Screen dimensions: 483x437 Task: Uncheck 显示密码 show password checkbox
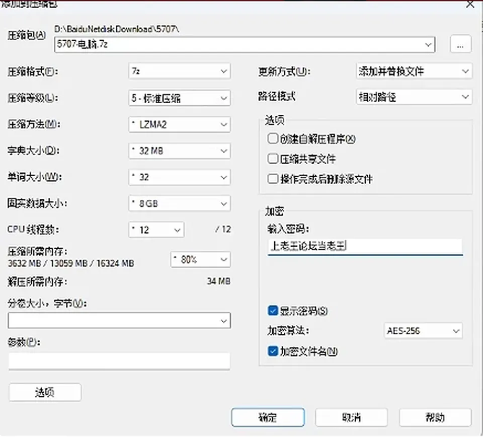[273, 311]
